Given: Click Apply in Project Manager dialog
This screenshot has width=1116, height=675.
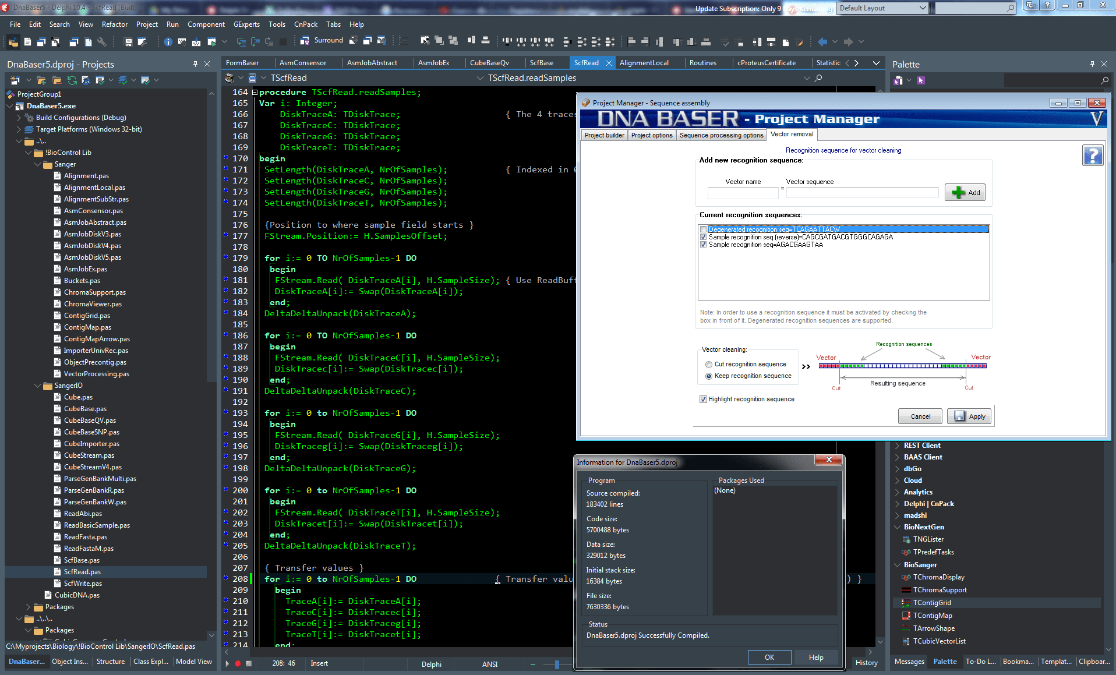Looking at the screenshot, I should (x=969, y=416).
